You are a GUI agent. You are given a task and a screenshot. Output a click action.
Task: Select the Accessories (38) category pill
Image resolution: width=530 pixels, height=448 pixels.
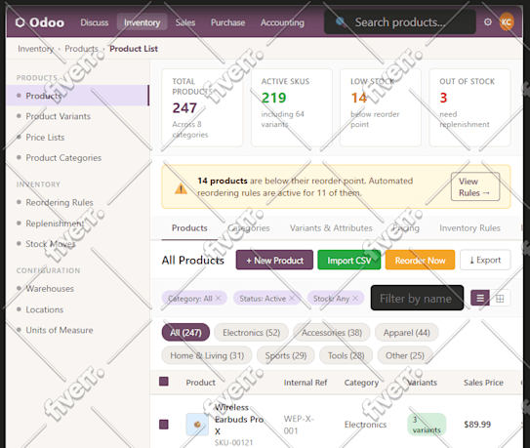332,333
